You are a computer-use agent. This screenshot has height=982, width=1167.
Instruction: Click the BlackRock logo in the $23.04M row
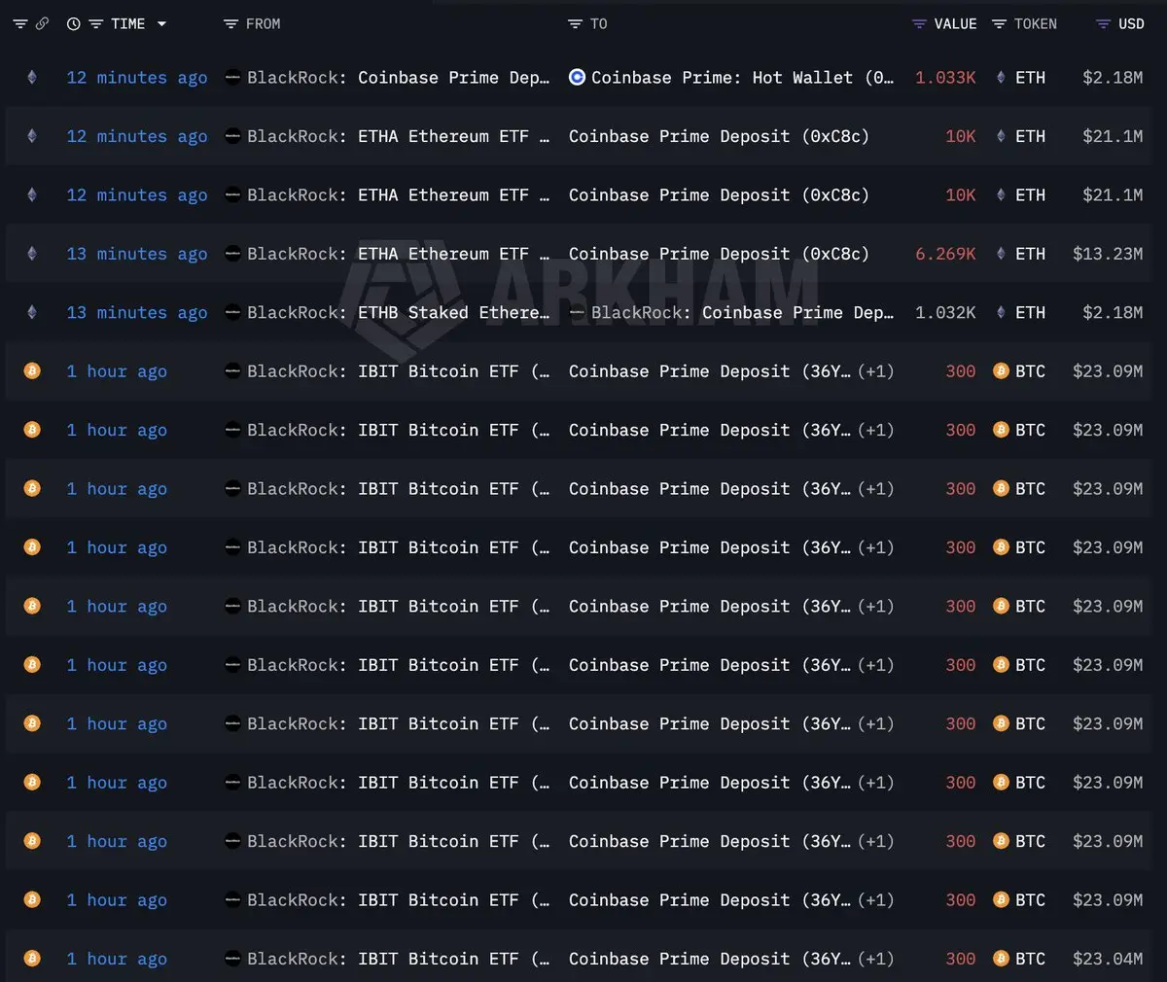pyautogui.click(x=232, y=959)
